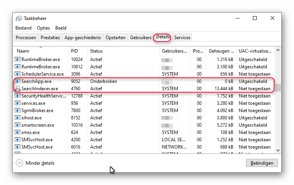This screenshot has width=294, height=185.
Task: Click the vertical scrollbar thumb
Action: (278, 88)
